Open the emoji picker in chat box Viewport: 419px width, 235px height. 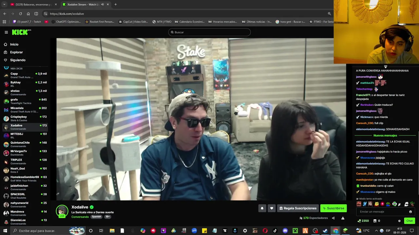(410, 211)
